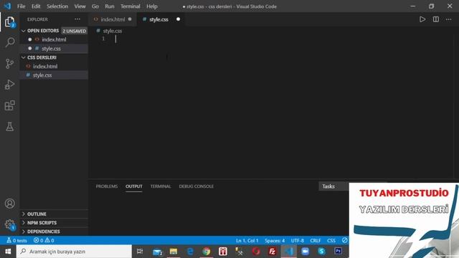Select the Output panel tab

134,186
